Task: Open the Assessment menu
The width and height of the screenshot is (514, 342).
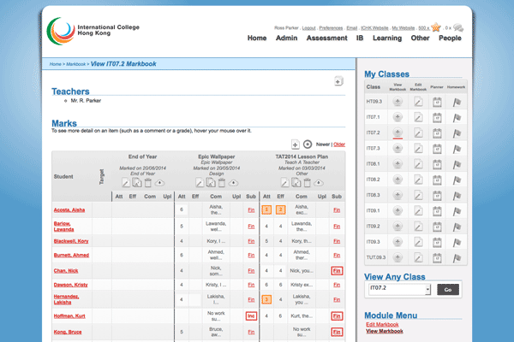Action: [326, 38]
